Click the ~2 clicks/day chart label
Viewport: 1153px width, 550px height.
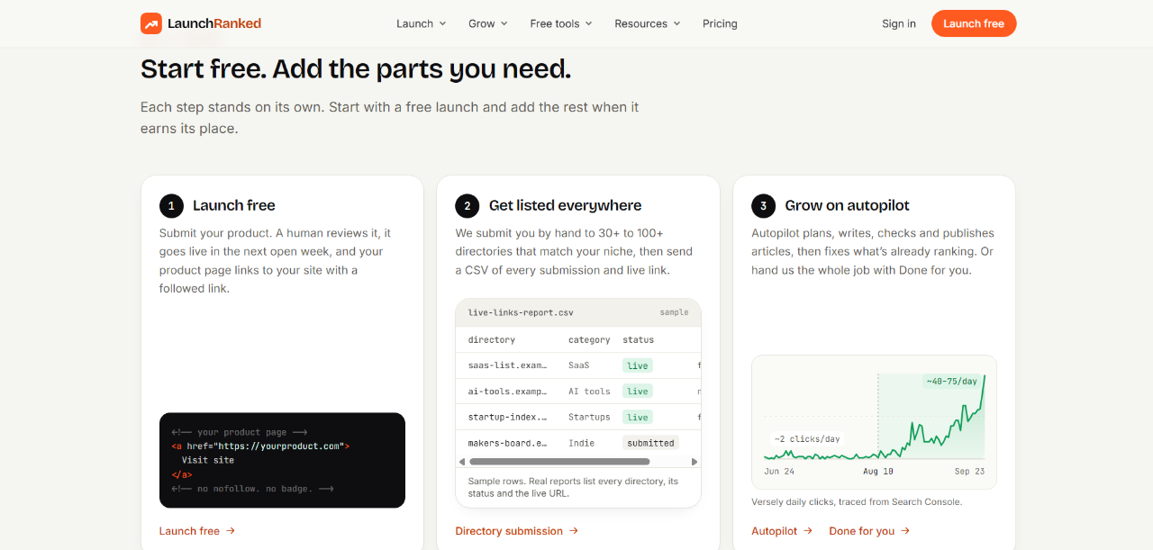point(807,439)
